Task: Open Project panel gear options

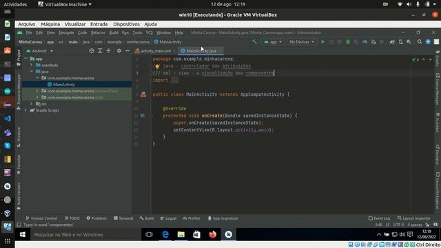Action: coord(119,51)
